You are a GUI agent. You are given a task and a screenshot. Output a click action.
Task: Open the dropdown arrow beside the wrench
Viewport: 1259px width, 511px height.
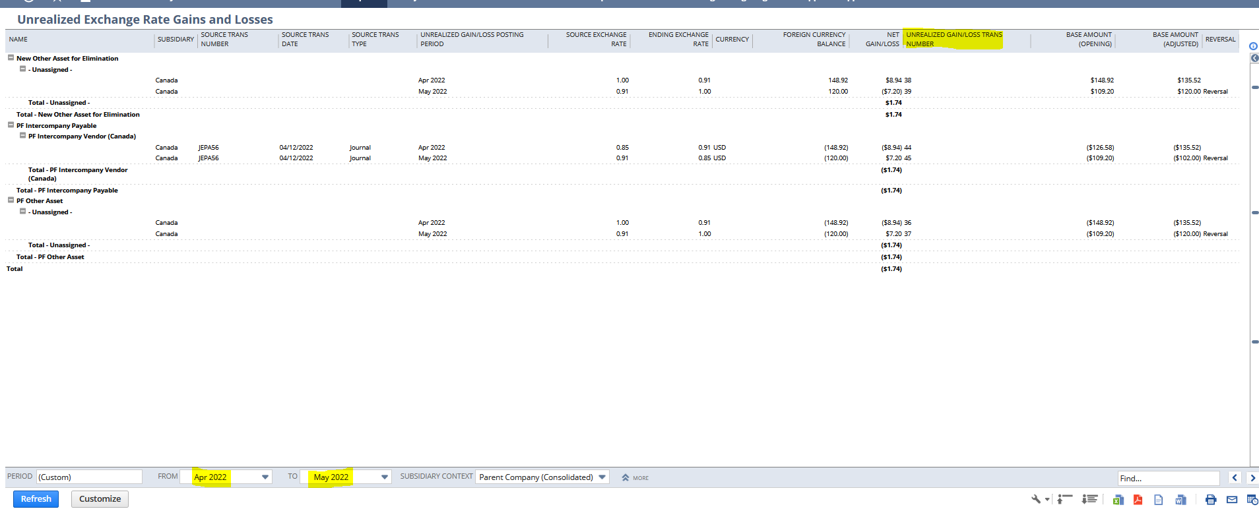coord(1047,499)
